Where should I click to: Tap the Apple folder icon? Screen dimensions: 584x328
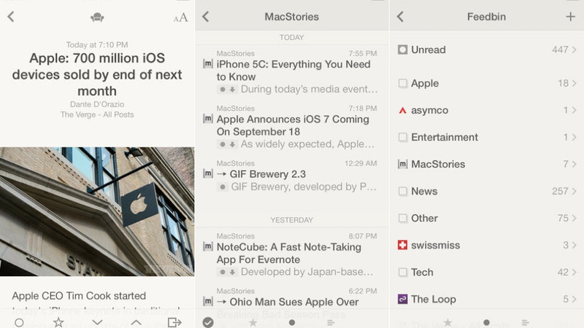tap(403, 83)
